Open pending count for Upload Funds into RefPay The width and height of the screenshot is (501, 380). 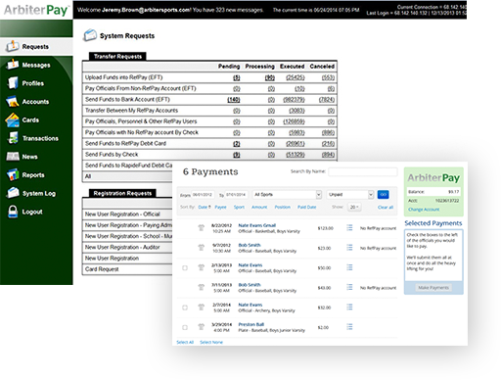coord(237,77)
